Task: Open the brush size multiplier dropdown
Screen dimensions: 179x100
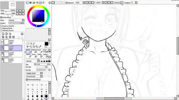Action: (35, 64)
